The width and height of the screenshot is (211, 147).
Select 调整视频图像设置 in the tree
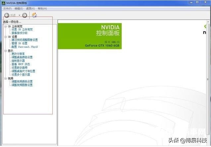tap(22, 85)
